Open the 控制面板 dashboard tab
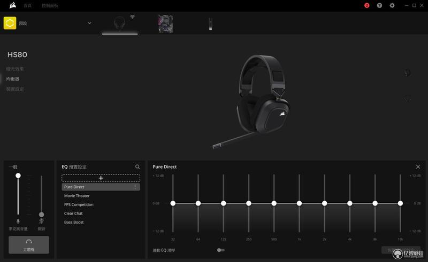The width and height of the screenshot is (428, 262). [50, 5]
